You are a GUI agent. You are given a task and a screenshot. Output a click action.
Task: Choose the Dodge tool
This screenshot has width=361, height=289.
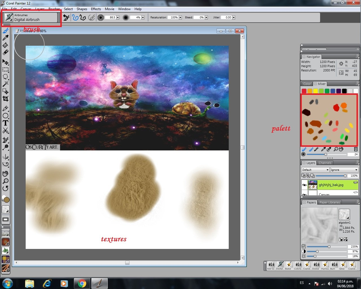click(x=6, y=147)
